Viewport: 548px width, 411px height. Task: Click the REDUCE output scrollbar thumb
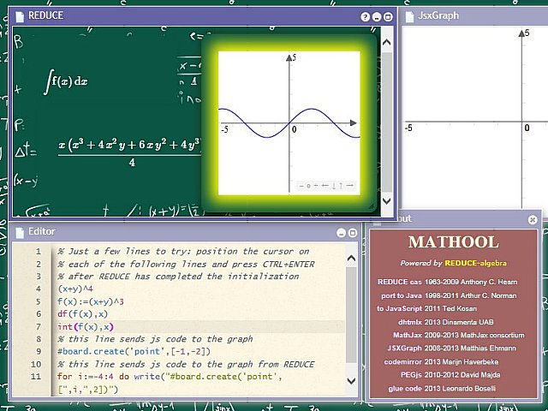click(x=386, y=122)
